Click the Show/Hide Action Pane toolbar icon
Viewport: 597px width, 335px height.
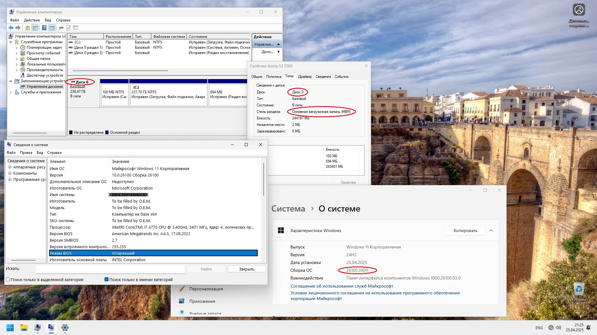(52, 28)
